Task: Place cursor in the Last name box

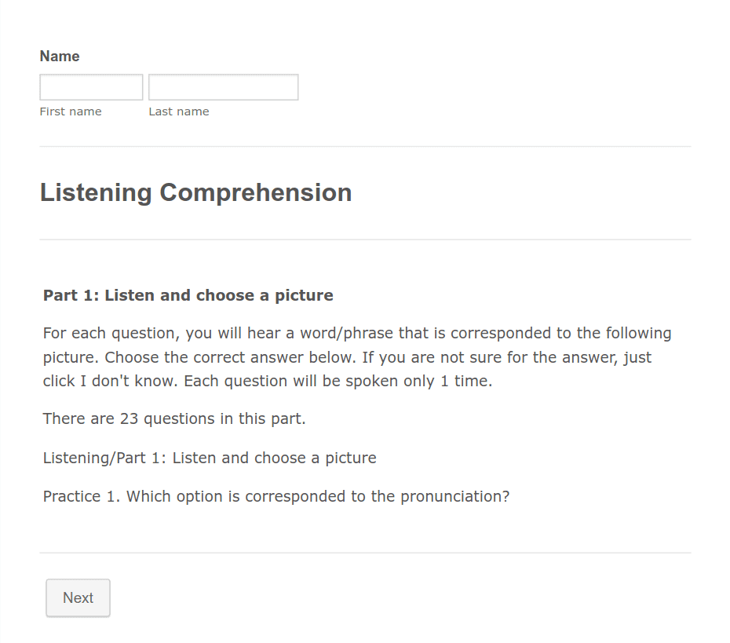Action: 223,86
